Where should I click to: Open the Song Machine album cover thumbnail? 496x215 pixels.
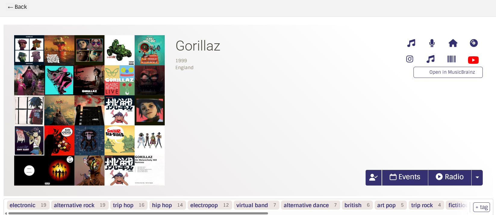[150, 50]
